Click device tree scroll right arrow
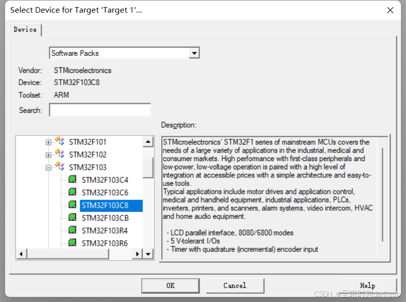The height and width of the screenshot is (302, 406). [138, 254]
